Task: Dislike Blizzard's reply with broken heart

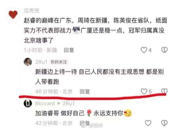Action: click(x=164, y=123)
